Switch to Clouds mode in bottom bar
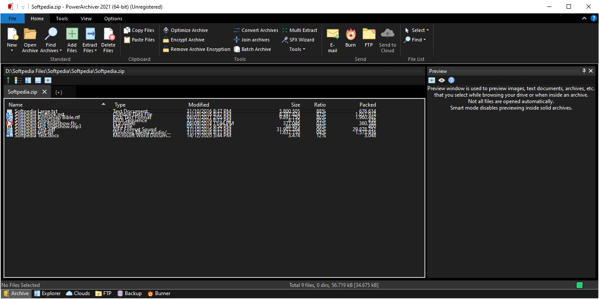The image size is (599, 299). click(x=78, y=293)
